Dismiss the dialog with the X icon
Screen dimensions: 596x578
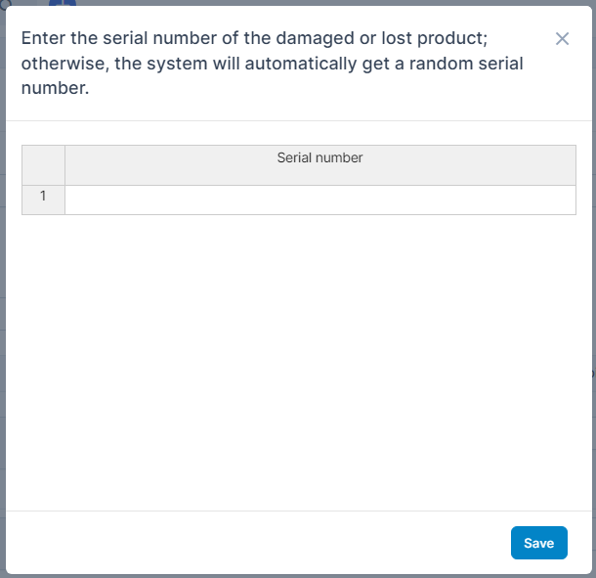click(562, 39)
